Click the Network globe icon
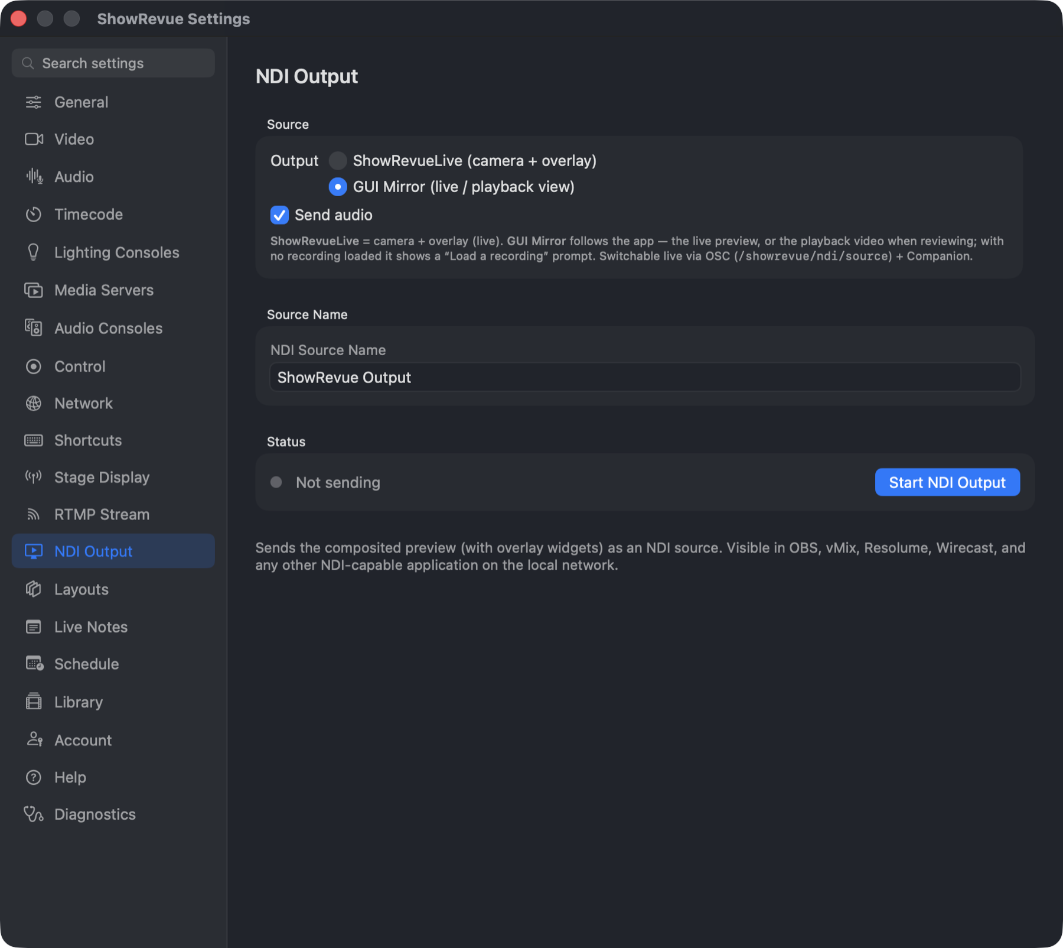The height and width of the screenshot is (948, 1063). coord(34,403)
